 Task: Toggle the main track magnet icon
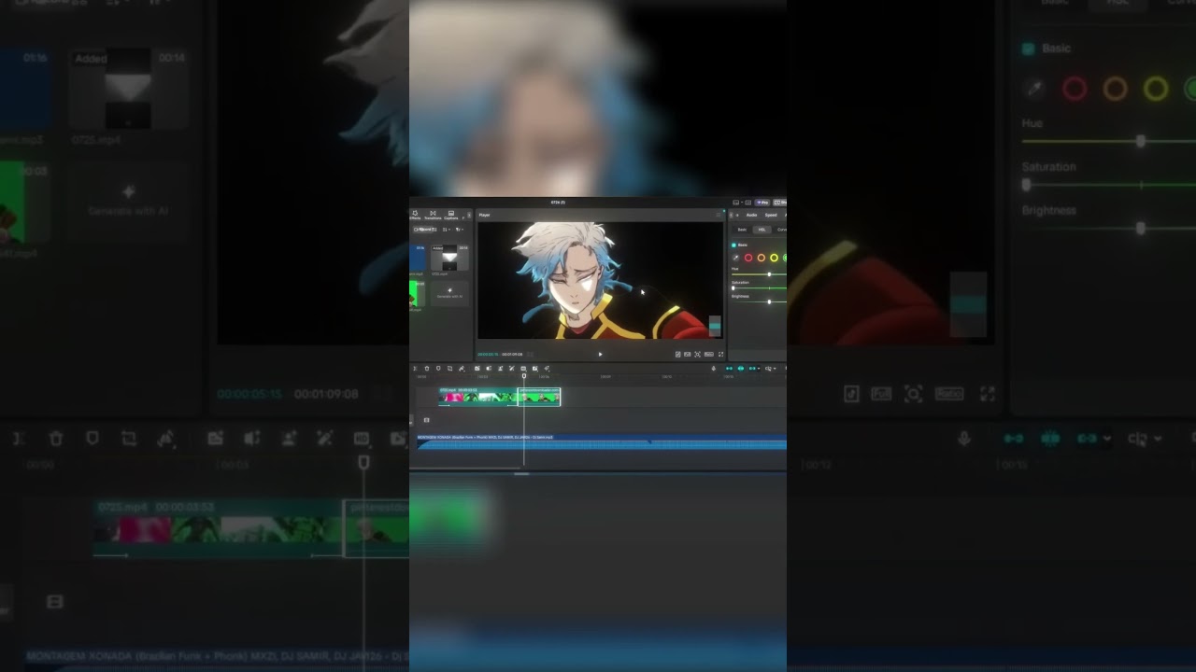[x=729, y=369]
